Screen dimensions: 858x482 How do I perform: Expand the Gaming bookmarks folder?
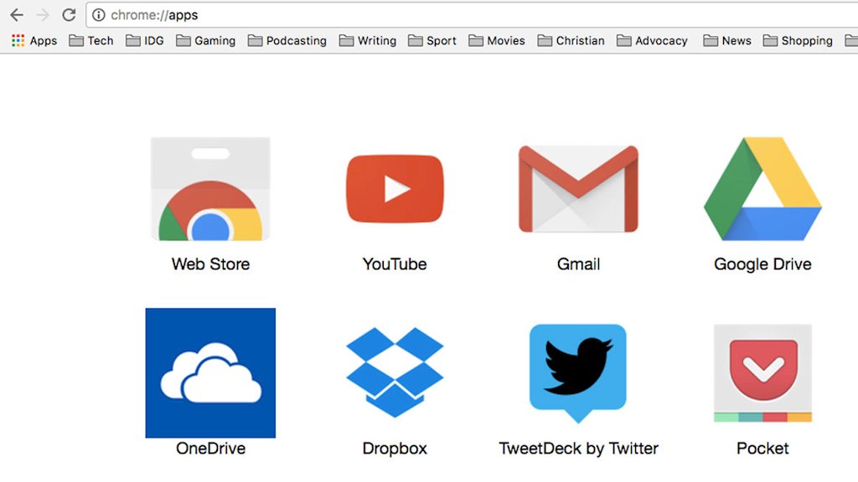[206, 40]
